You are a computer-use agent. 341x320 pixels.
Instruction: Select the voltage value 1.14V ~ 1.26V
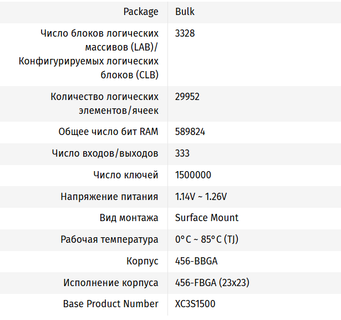point(201,197)
